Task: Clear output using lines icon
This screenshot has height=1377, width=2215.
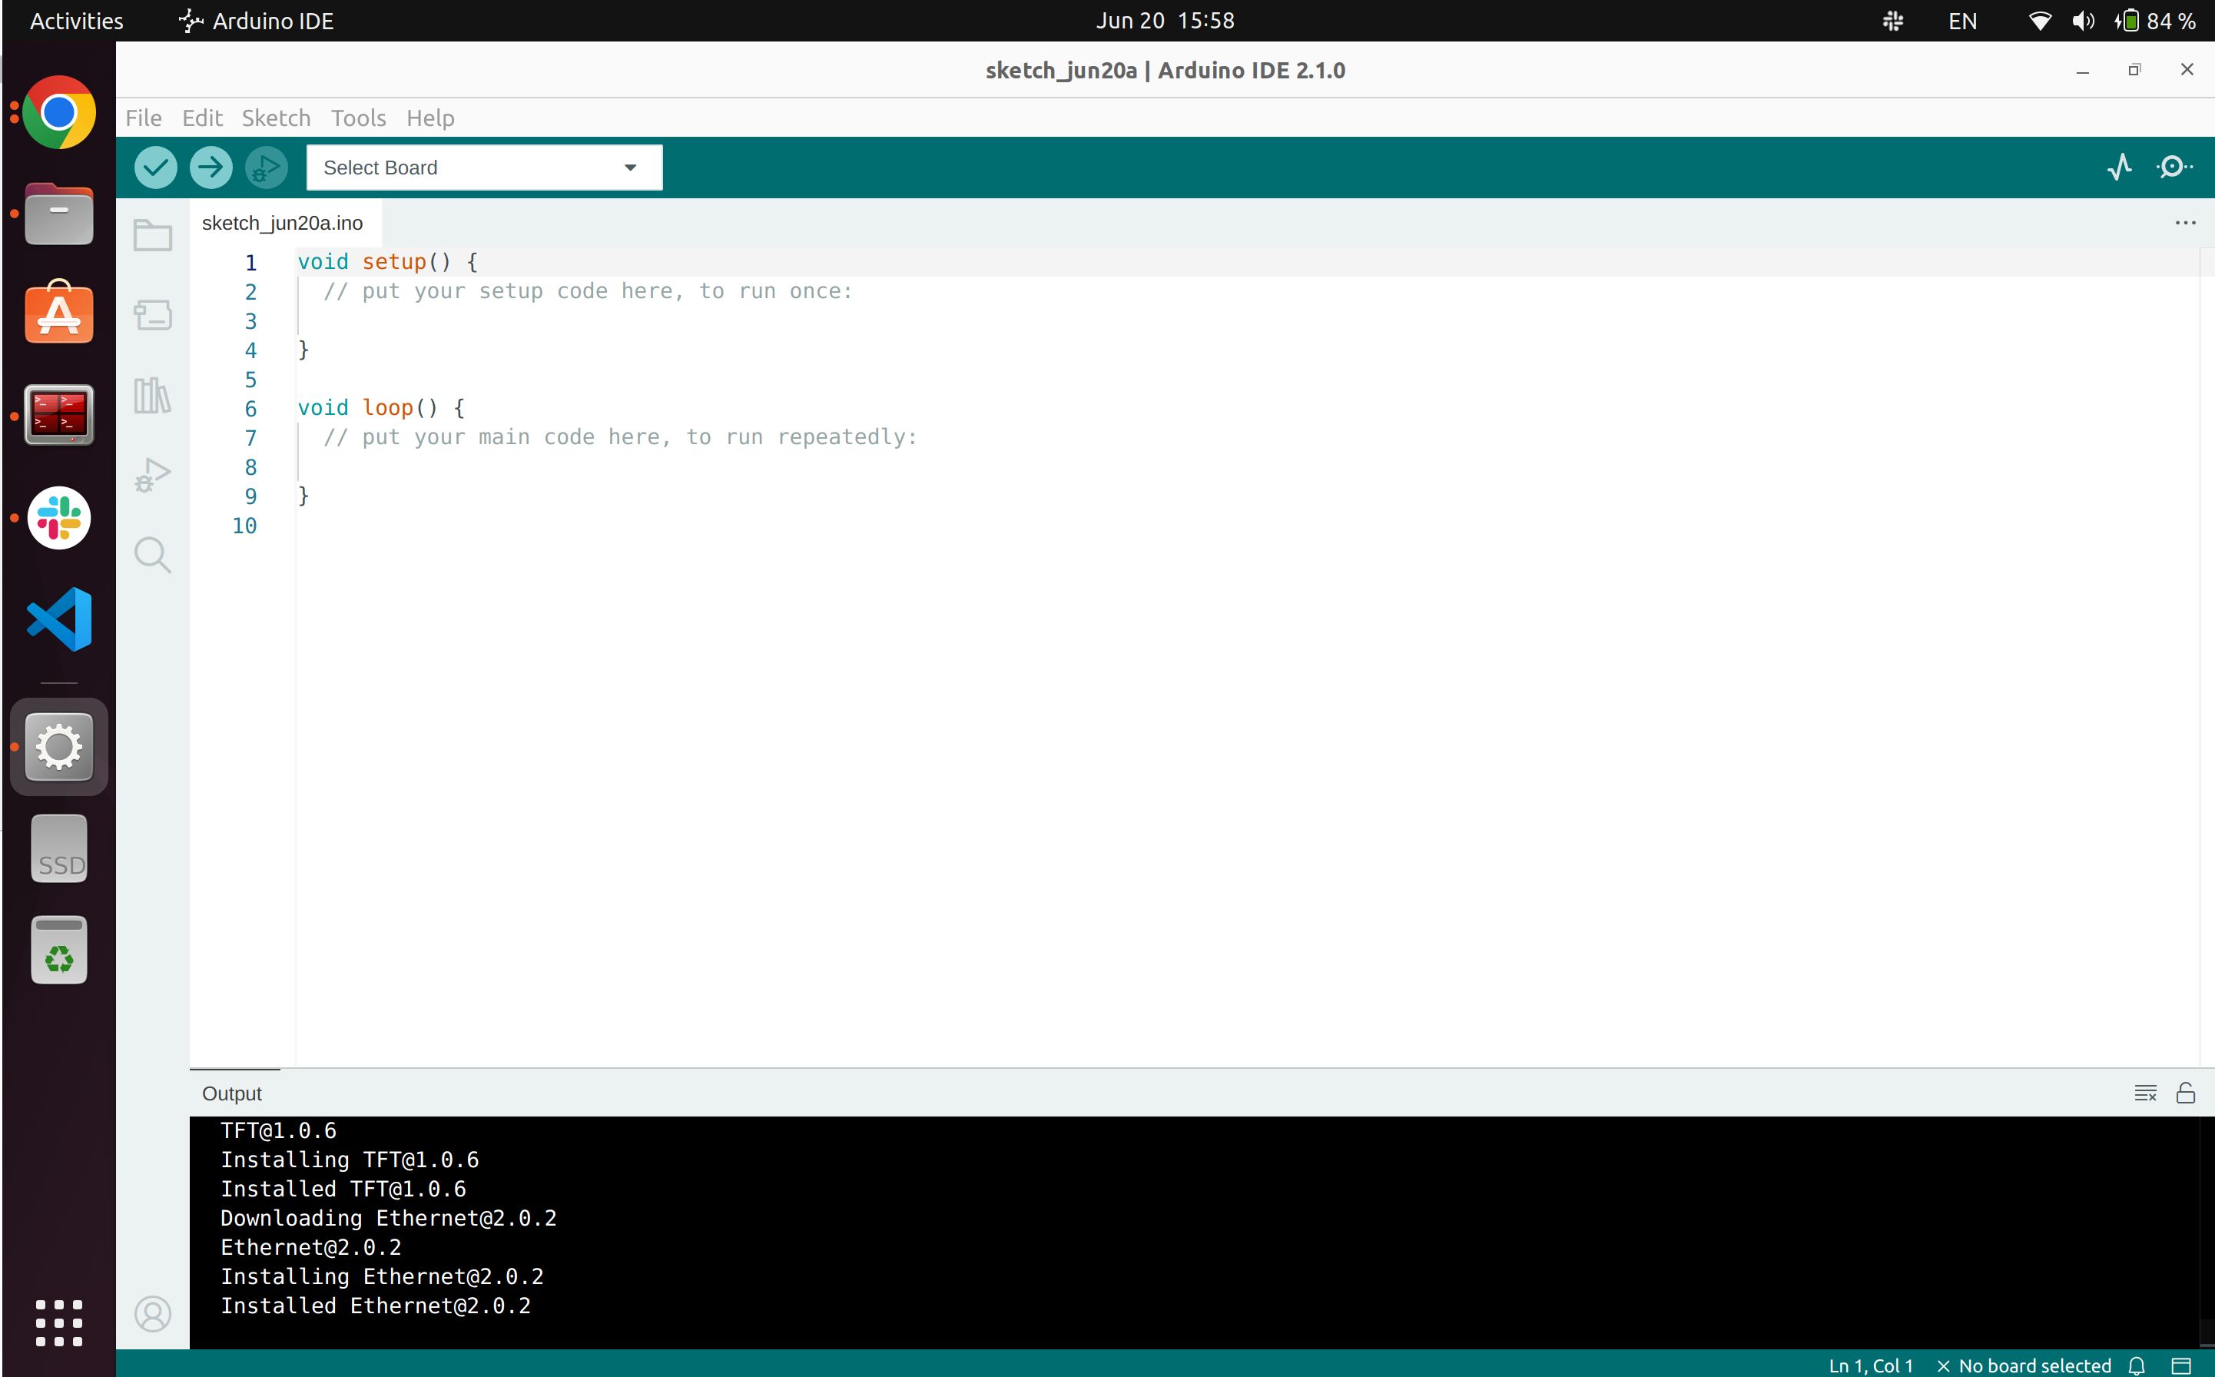Action: point(2145,1093)
